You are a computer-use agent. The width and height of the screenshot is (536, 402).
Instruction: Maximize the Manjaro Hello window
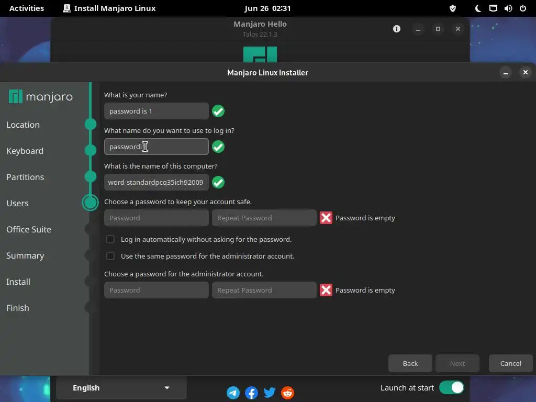pyautogui.click(x=438, y=29)
